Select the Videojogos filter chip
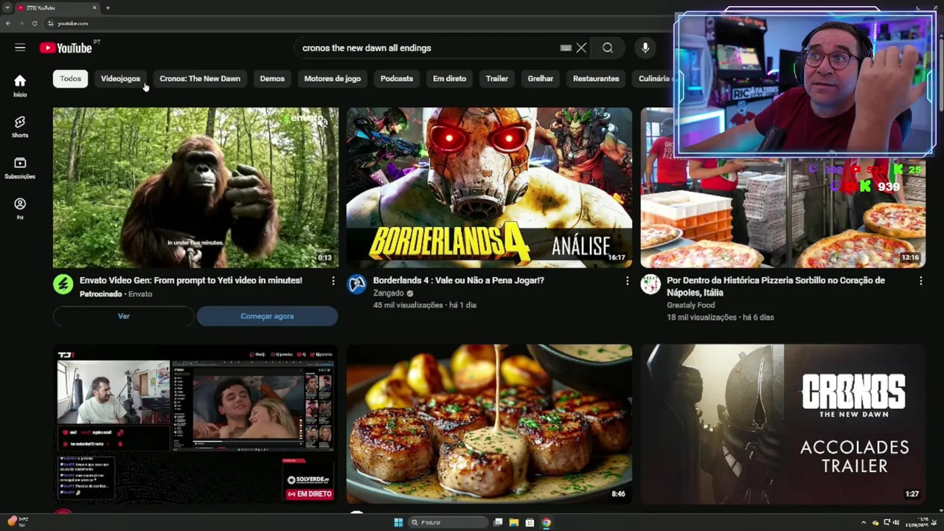Screen dimensions: 944x531 pyautogui.click(x=120, y=79)
